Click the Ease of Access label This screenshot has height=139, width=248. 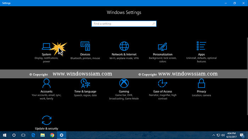163,91
